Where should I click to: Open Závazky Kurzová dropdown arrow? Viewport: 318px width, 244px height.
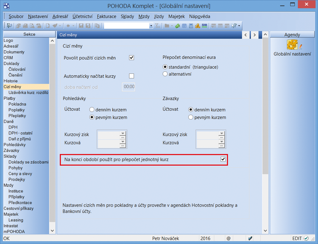(222, 142)
